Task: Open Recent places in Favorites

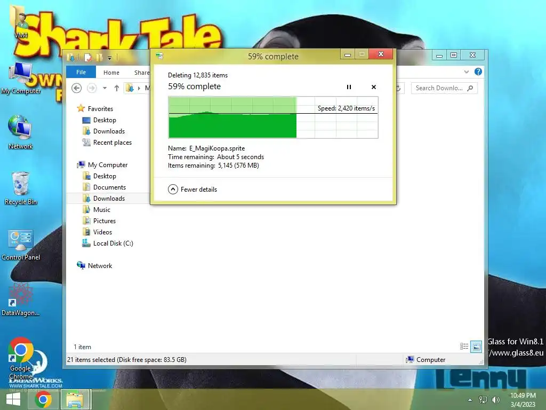Action: (x=112, y=142)
